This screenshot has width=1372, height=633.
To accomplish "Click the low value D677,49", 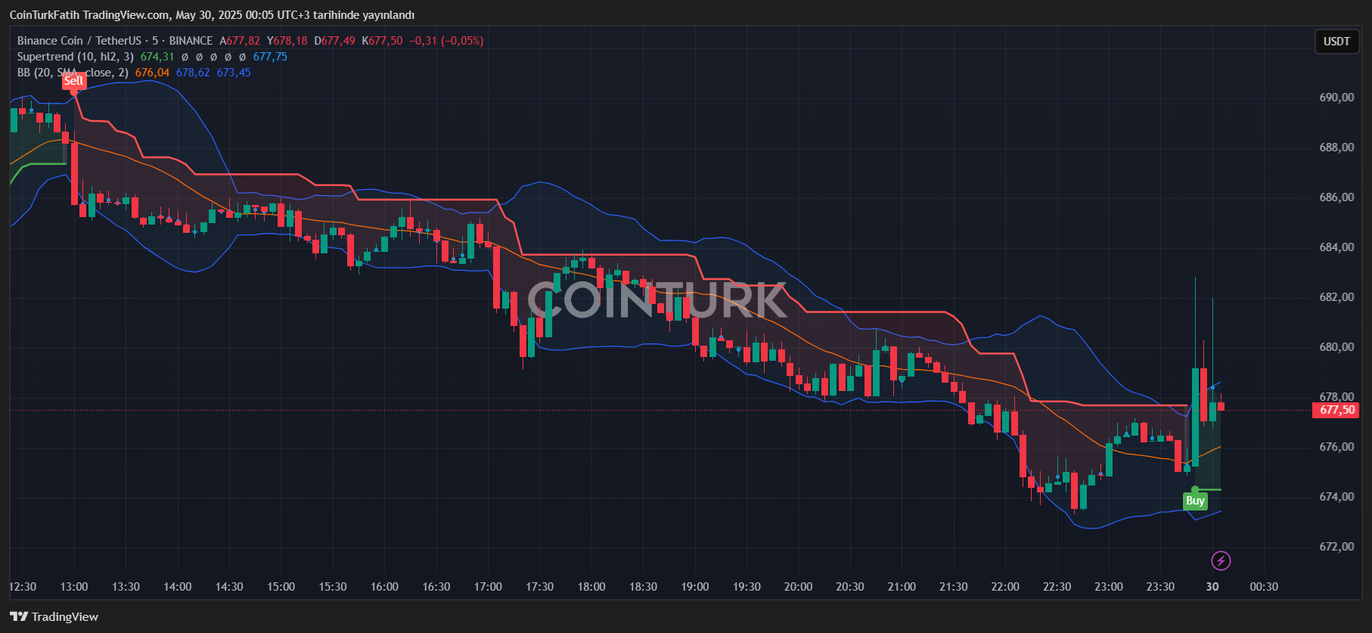I will click(x=334, y=41).
